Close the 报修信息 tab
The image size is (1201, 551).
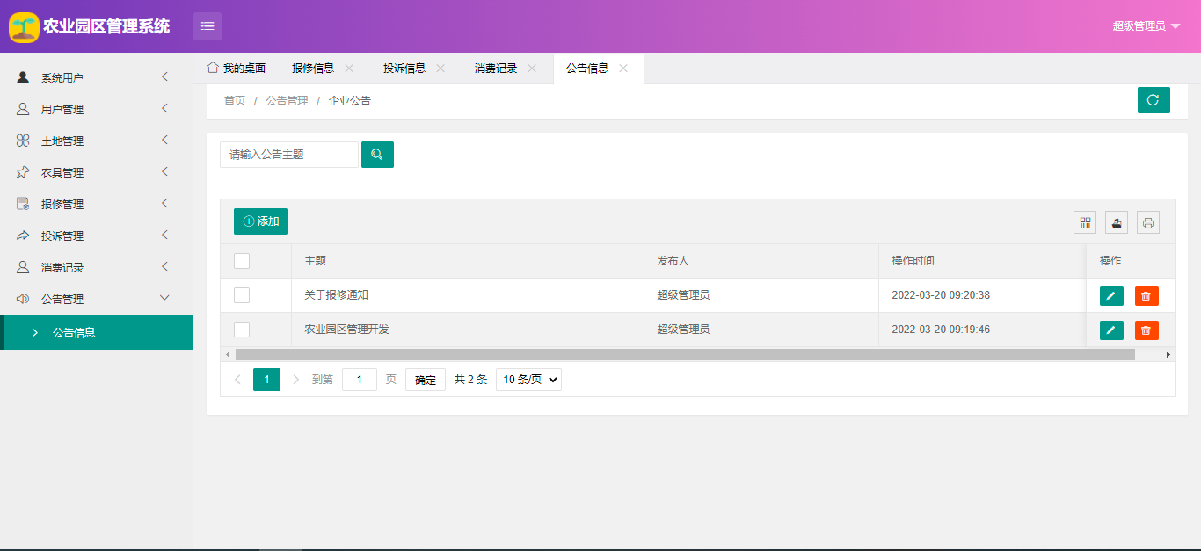coord(349,69)
